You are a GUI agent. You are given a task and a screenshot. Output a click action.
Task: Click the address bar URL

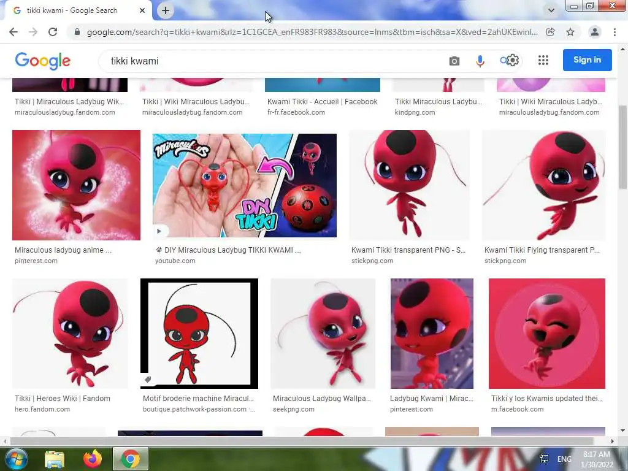point(312,32)
